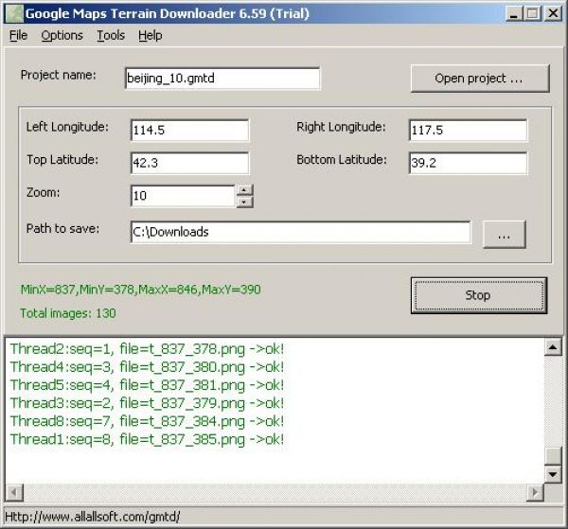This screenshot has width=568, height=529.
Task: Open the Tools menu
Action: tap(111, 35)
